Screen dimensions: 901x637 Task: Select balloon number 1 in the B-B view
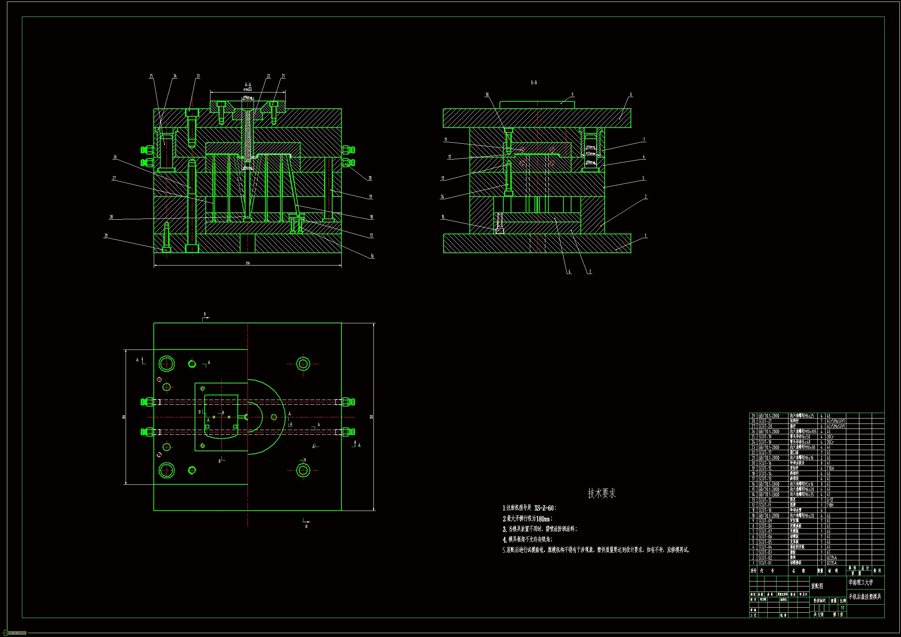645,236
